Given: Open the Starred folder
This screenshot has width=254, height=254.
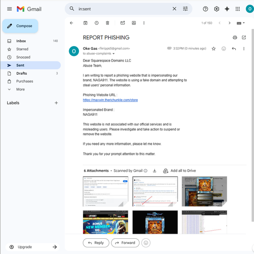Looking at the screenshot, I should point(31,49).
